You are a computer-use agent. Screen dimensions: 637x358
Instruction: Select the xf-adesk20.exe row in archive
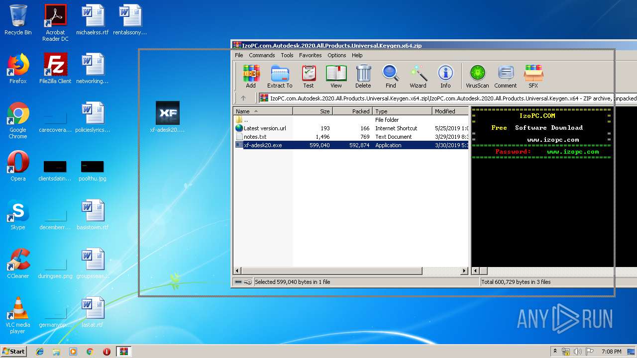pyautogui.click(x=351, y=145)
